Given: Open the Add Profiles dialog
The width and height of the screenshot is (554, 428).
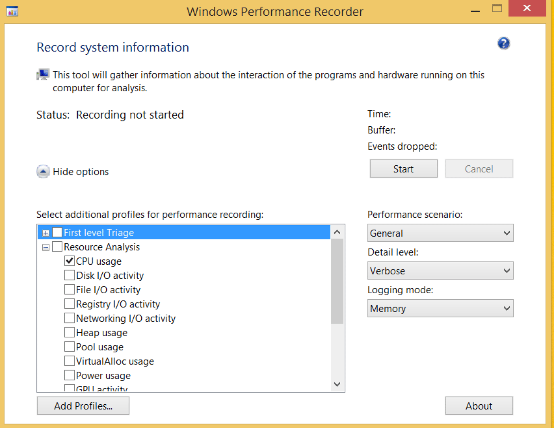Looking at the screenshot, I should (83, 405).
